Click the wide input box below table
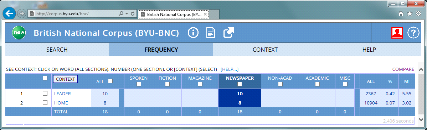Image resolution: width=427 pixels, height=130 pixels. [x=219, y=121]
